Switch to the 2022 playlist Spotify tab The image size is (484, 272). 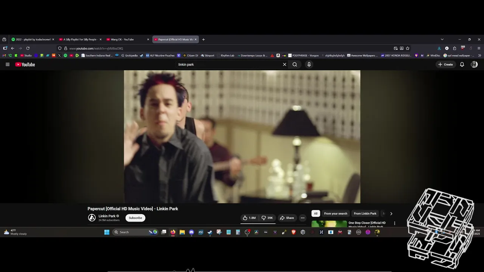point(33,39)
